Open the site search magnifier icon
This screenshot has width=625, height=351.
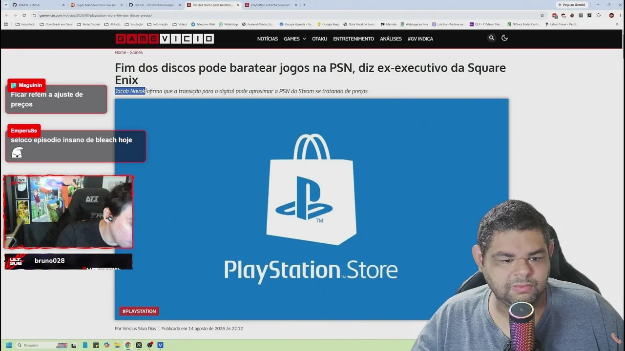(492, 38)
